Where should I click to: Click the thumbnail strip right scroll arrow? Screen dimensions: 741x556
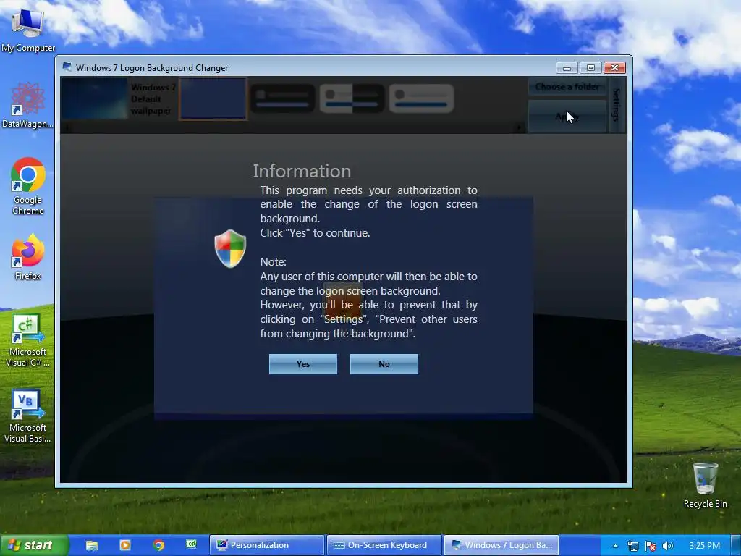(x=520, y=127)
